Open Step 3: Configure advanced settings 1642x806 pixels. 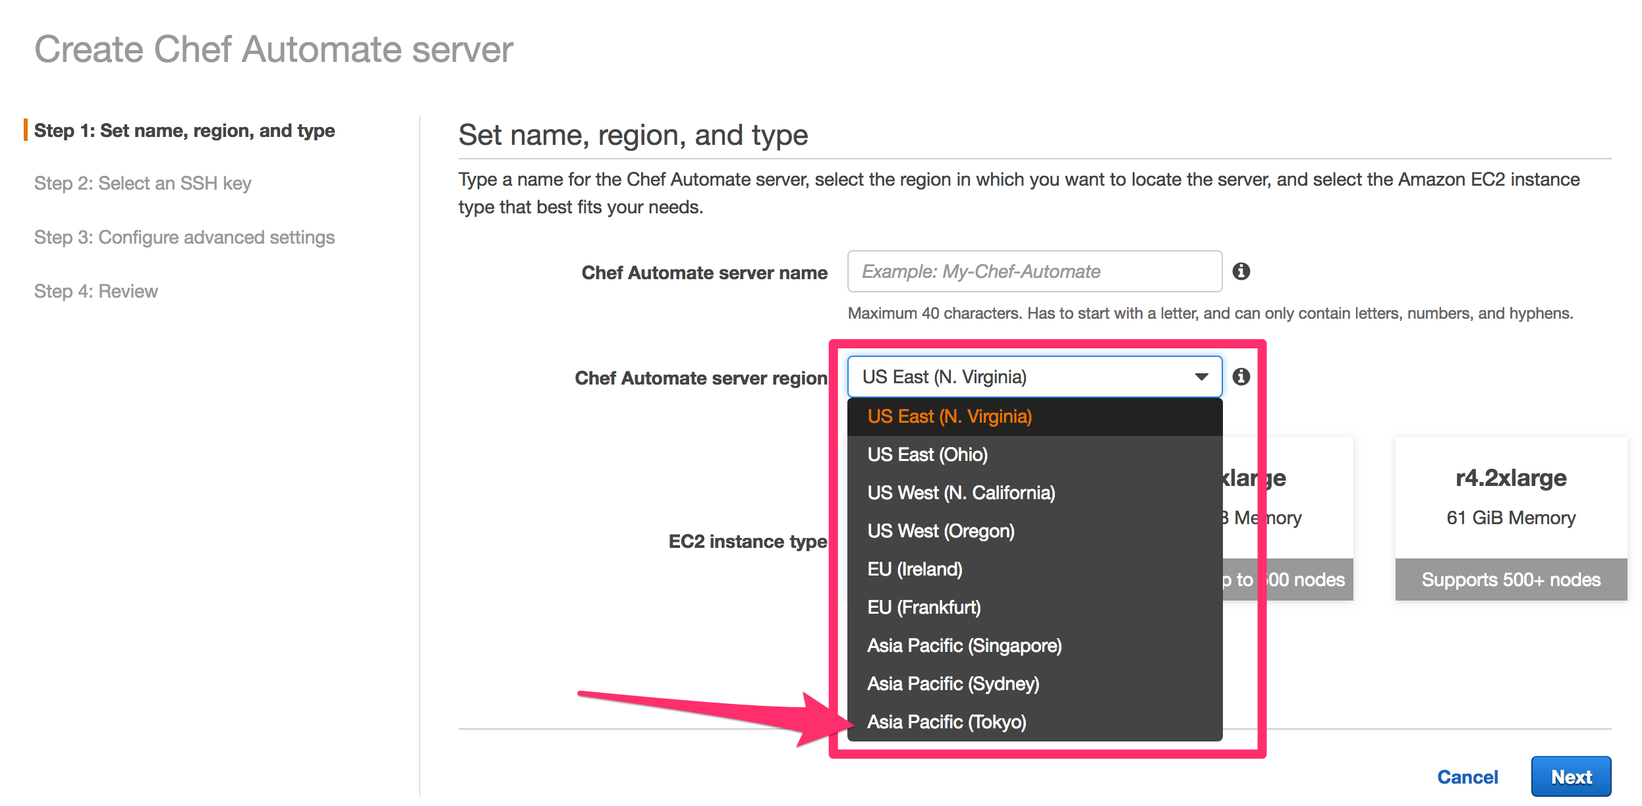(185, 237)
